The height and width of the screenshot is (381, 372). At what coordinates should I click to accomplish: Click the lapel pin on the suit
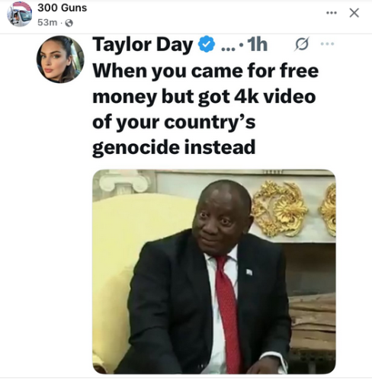click(x=249, y=272)
